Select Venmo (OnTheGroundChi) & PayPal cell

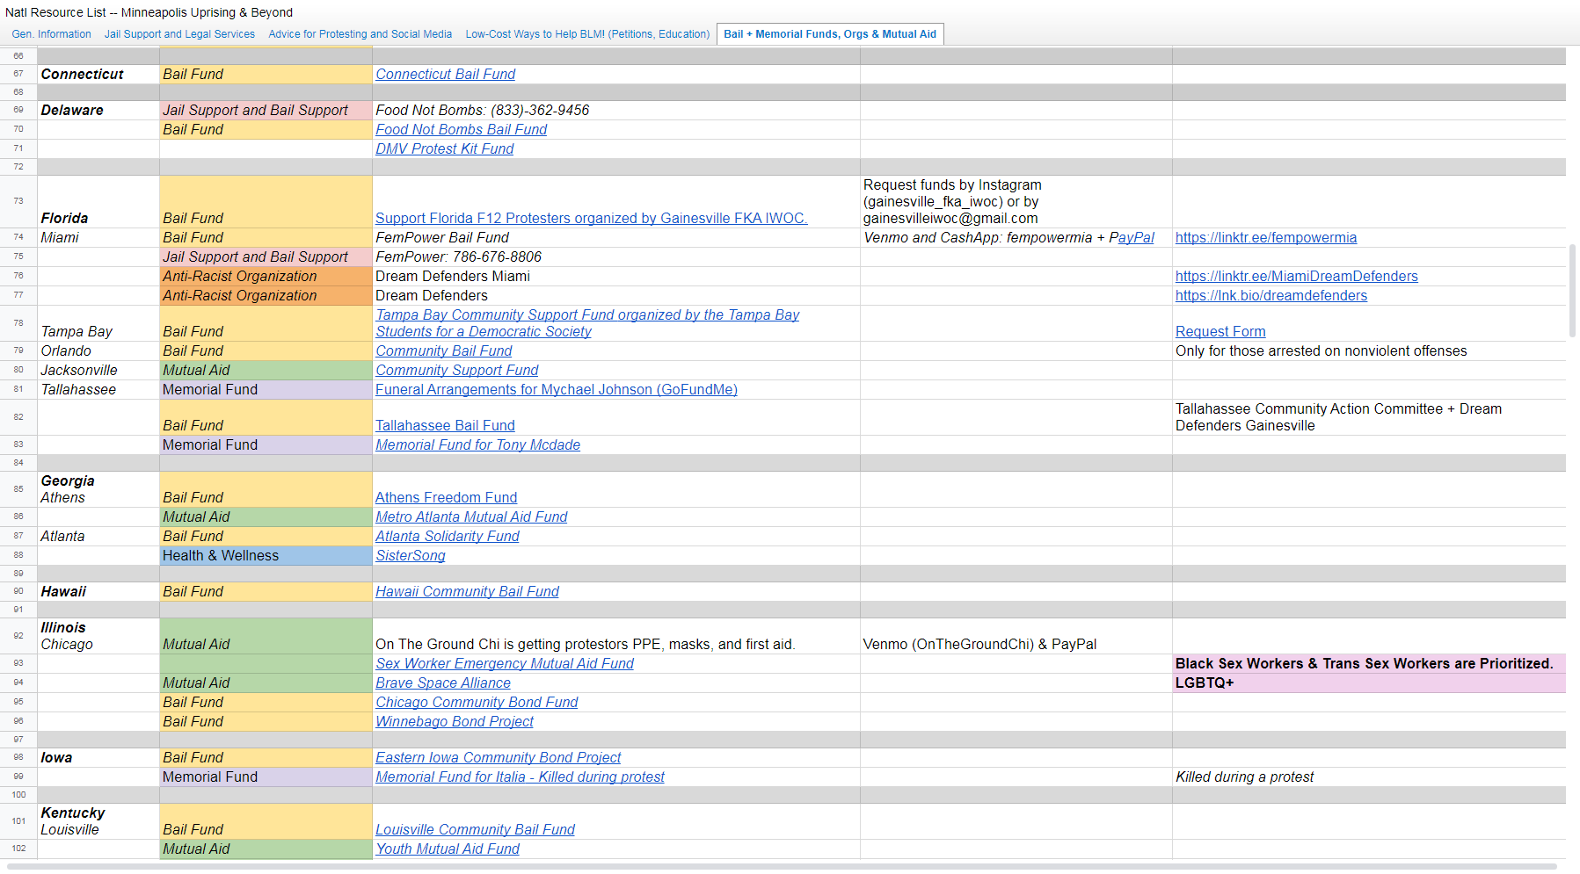[x=1016, y=636]
